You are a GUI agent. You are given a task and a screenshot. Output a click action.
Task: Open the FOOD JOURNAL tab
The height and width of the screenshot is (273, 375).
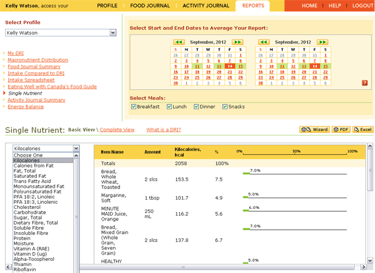point(150,6)
